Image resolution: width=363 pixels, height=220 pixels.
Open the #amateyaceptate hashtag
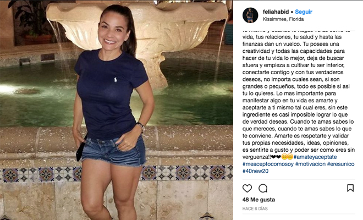(x=315, y=157)
